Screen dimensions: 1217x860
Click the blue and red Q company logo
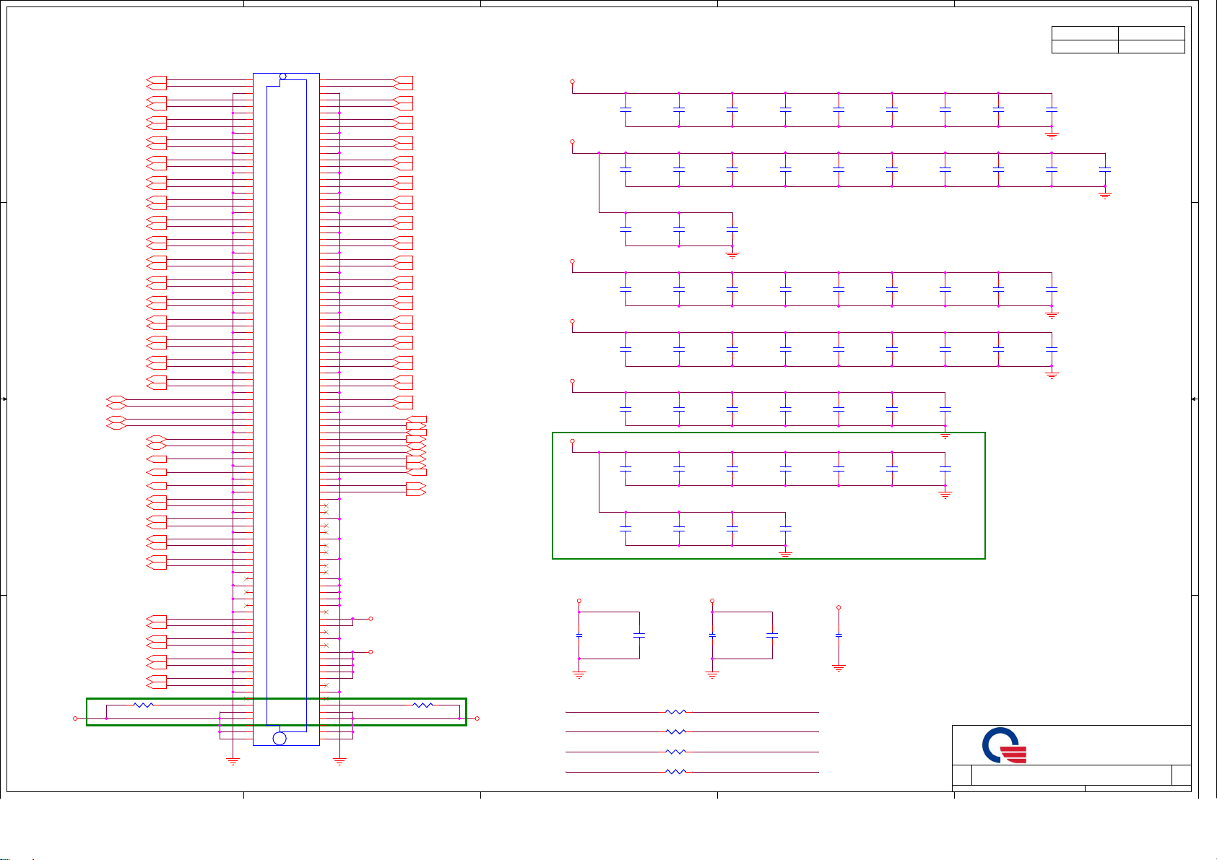point(1004,745)
